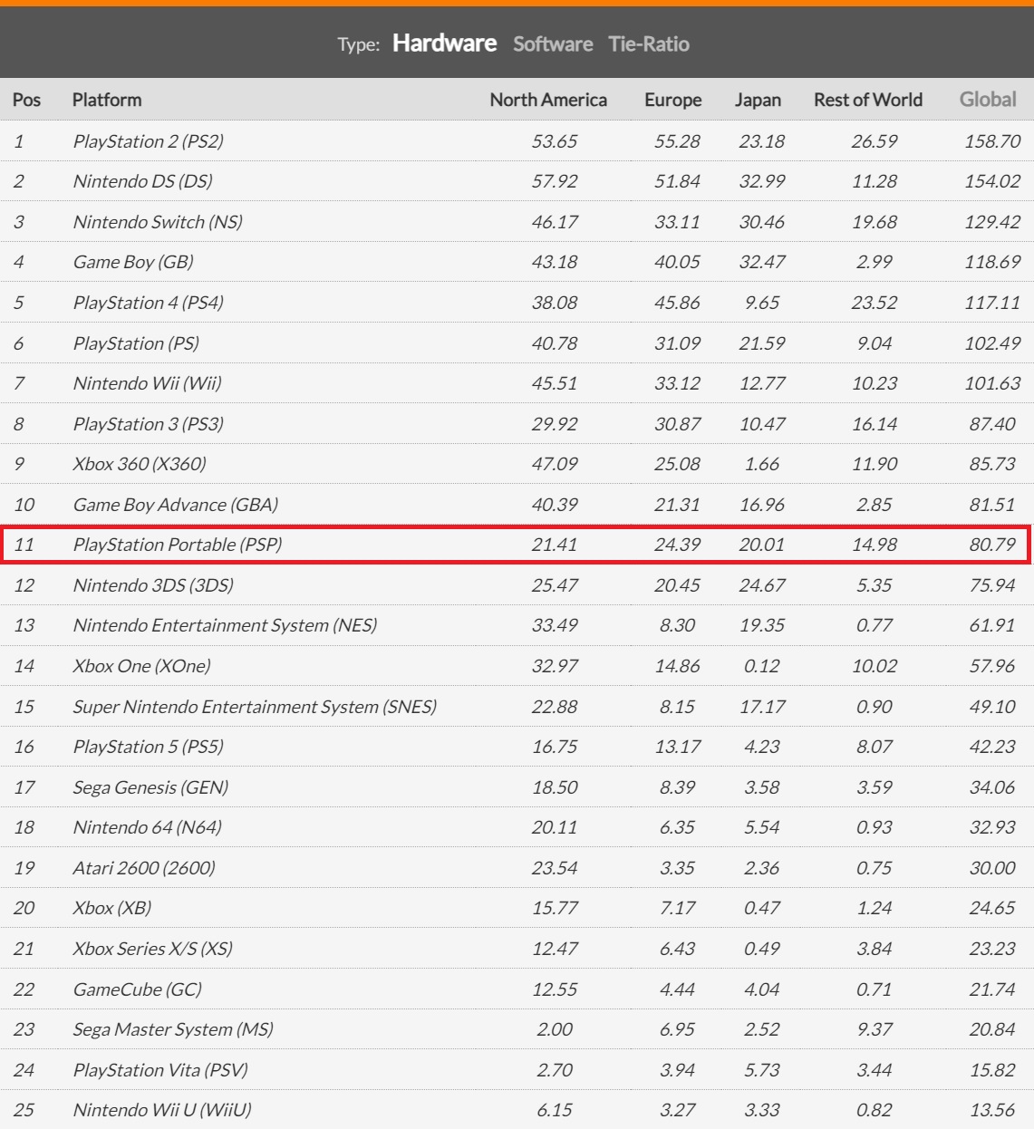Viewport: 1034px width, 1129px height.
Task: Select position number 11 in PSP row
Action: [x=24, y=545]
